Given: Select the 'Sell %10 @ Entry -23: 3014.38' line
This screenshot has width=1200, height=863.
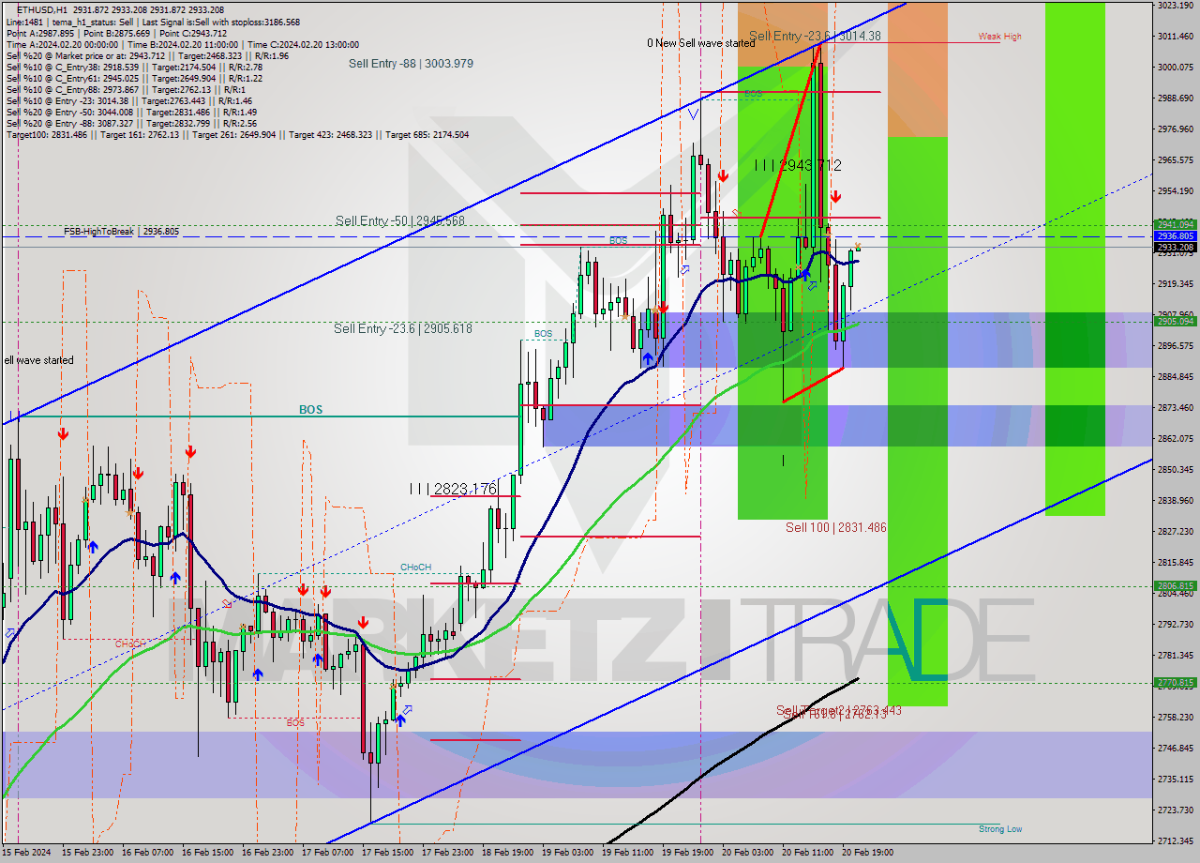Looking at the screenshot, I should [128, 100].
